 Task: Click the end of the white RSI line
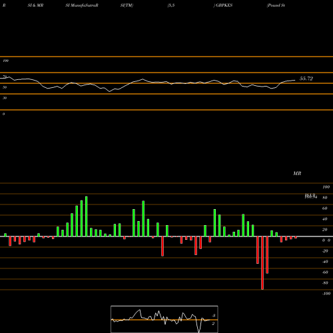295,80
